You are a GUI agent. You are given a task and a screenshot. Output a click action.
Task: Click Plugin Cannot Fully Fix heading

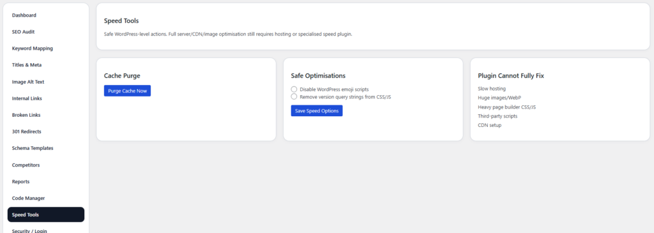pos(511,76)
